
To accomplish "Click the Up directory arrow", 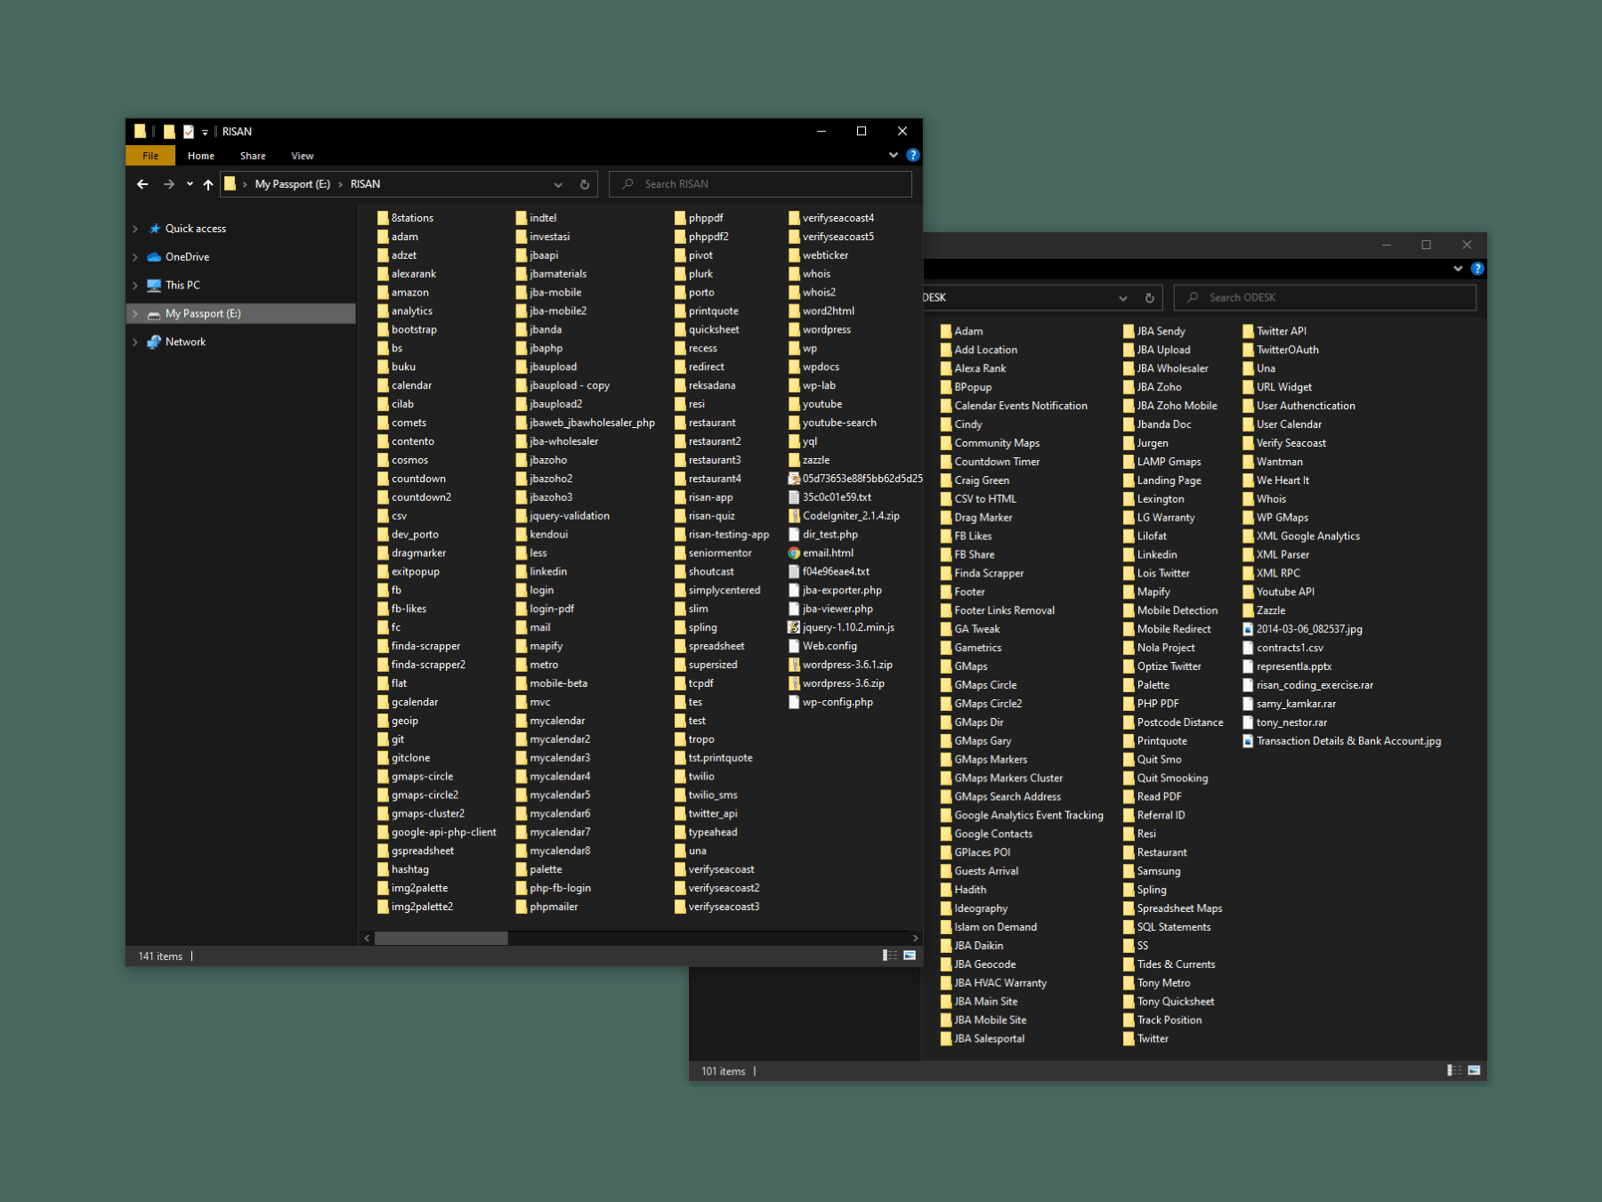I will (208, 184).
